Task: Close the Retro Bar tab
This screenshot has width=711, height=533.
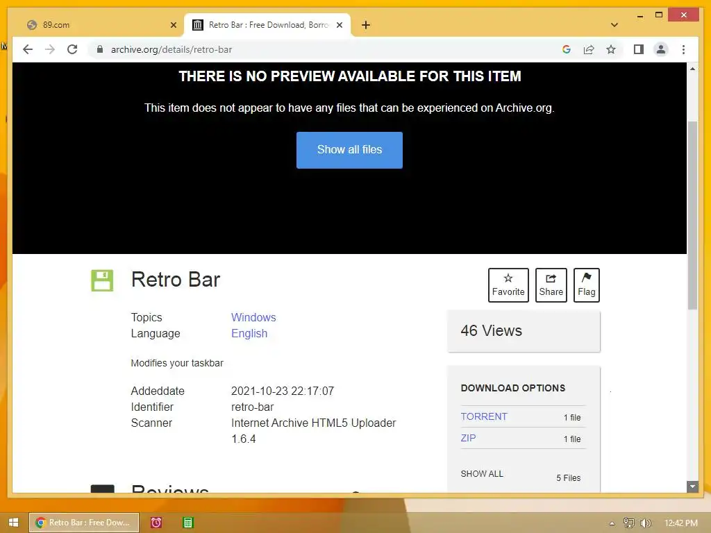Action: tap(339, 25)
